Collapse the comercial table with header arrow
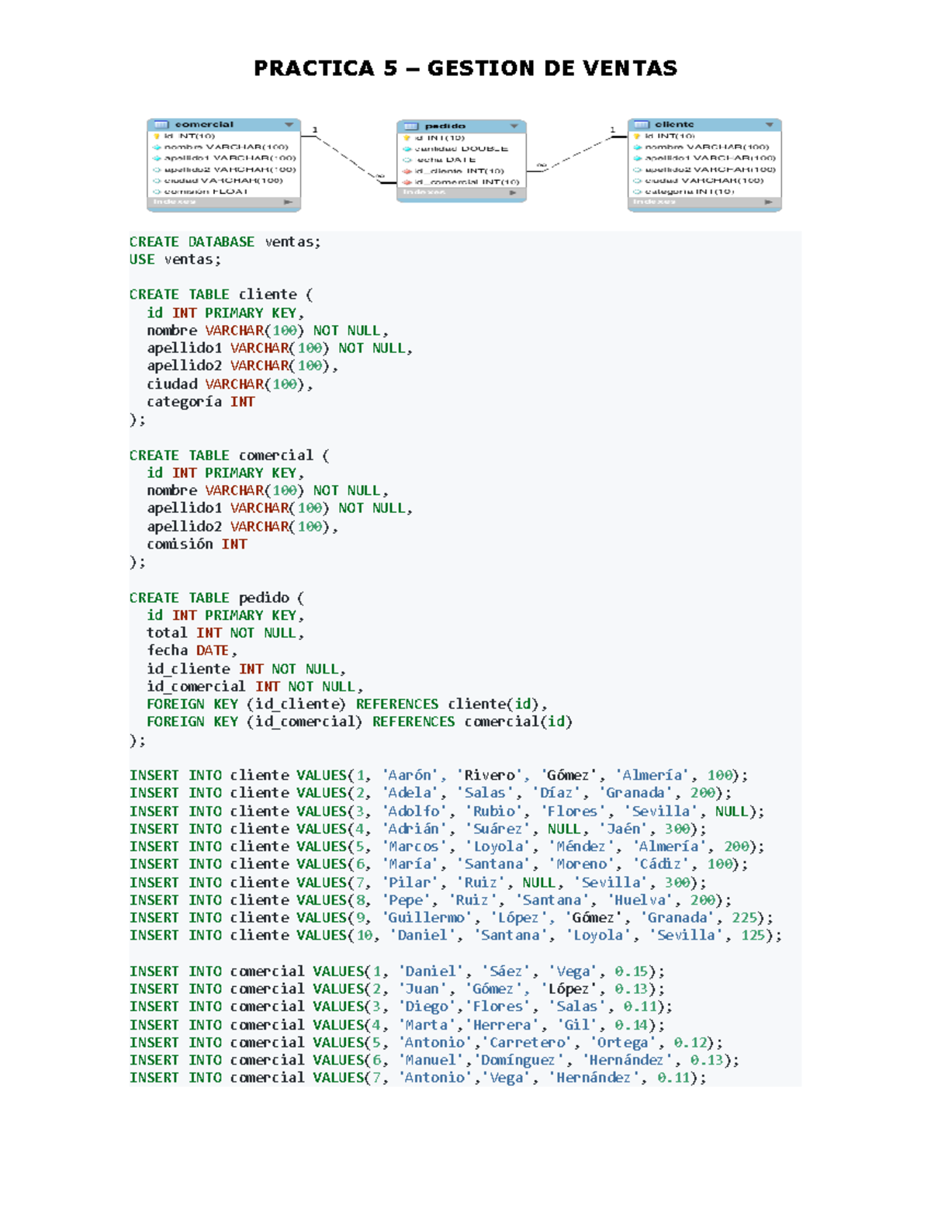The height and width of the screenshot is (1205, 931). pos(289,124)
